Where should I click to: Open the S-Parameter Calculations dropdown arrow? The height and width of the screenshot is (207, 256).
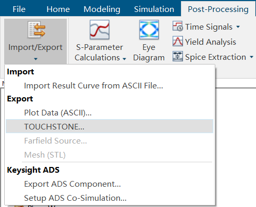pos(124,59)
